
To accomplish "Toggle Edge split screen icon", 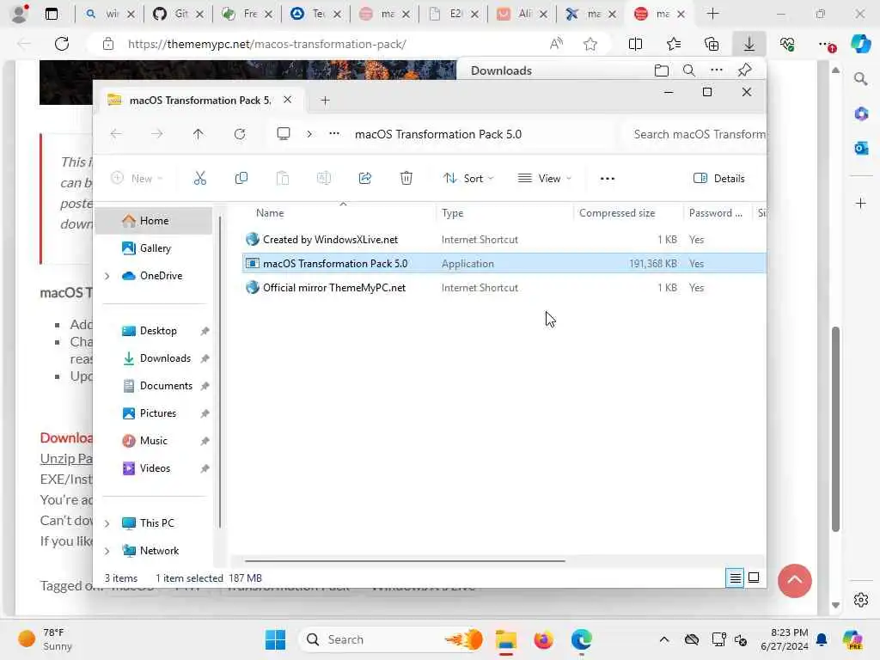I will point(635,44).
